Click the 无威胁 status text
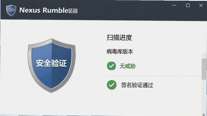207x116 pixels. (x=128, y=66)
